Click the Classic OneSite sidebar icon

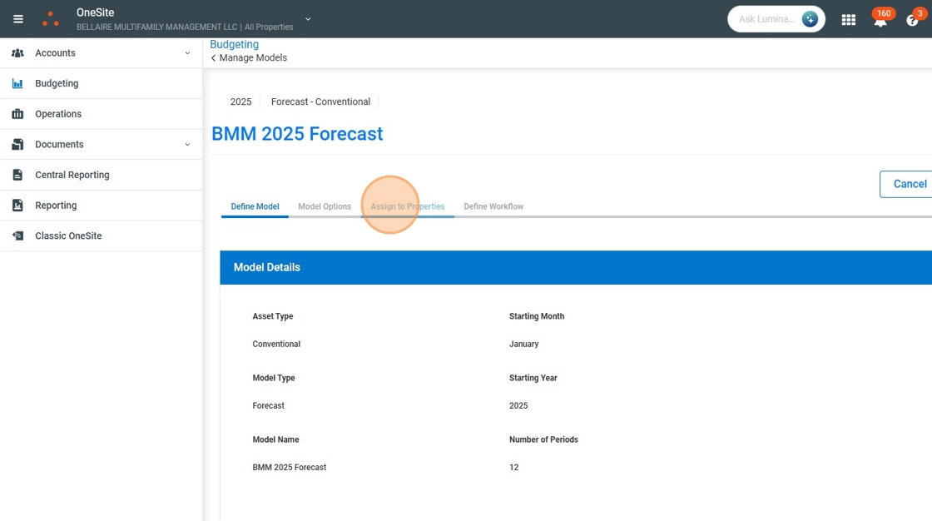point(17,236)
